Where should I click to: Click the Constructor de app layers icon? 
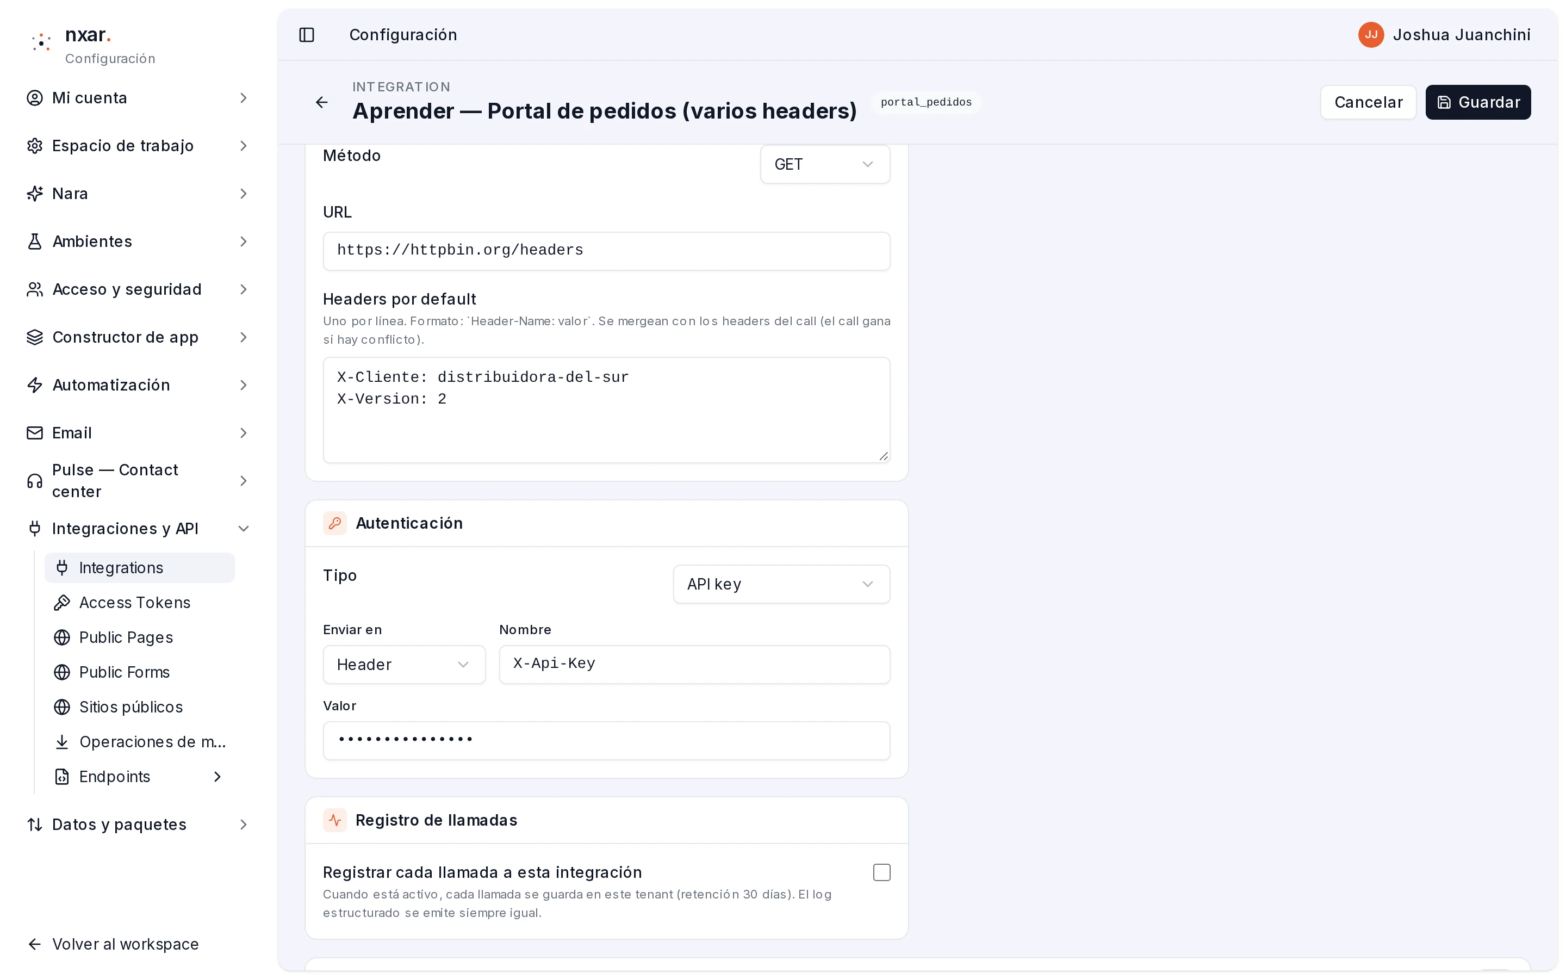click(35, 337)
